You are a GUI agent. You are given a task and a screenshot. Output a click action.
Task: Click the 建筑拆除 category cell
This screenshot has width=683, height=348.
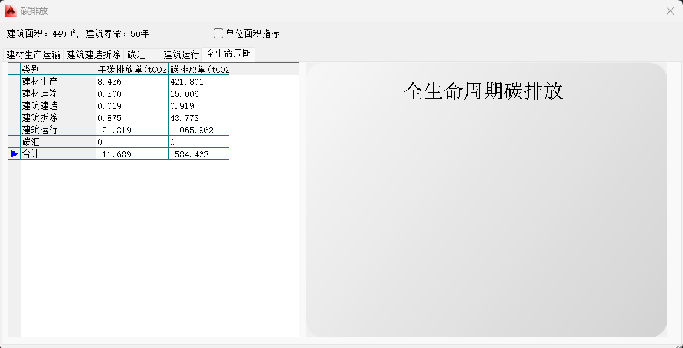[58, 117]
